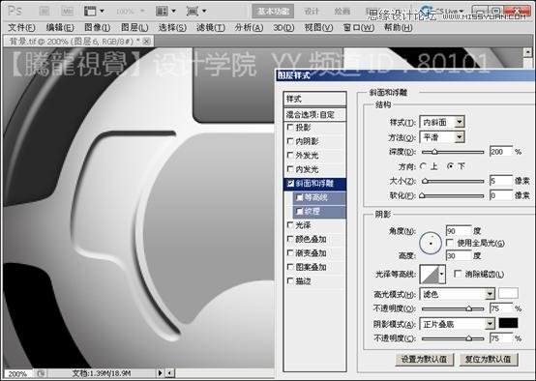
Task: Enable the 渐变叠加 checkbox
Action: coord(290,252)
